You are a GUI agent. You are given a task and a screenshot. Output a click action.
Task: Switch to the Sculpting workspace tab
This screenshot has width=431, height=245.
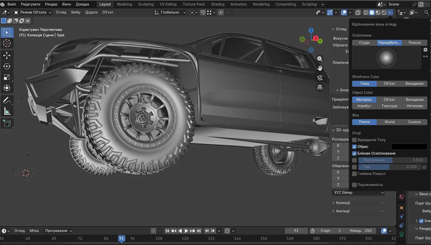point(146,4)
